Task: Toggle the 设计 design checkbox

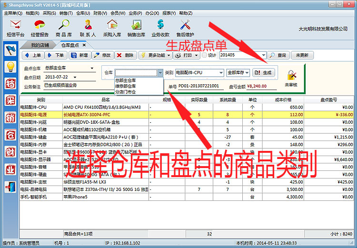Action: [x=204, y=55]
